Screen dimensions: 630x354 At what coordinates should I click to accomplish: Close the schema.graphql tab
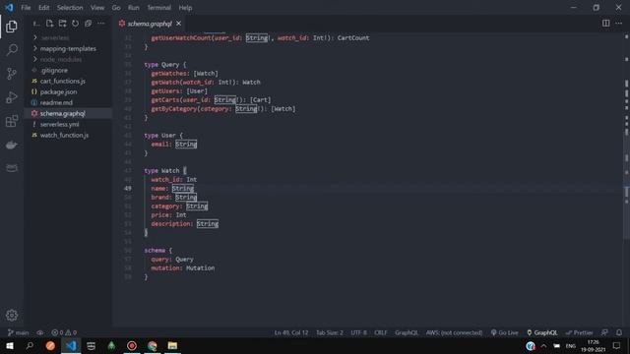(x=178, y=24)
